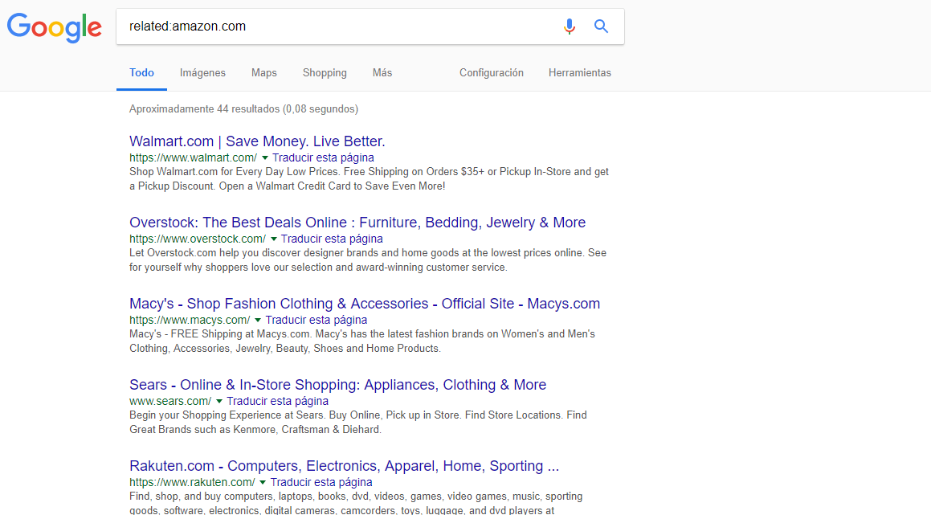
Task: Open the Shopping tab
Action: tap(325, 73)
